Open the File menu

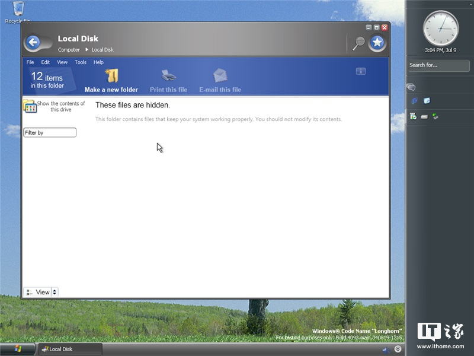[x=30, y=62]
